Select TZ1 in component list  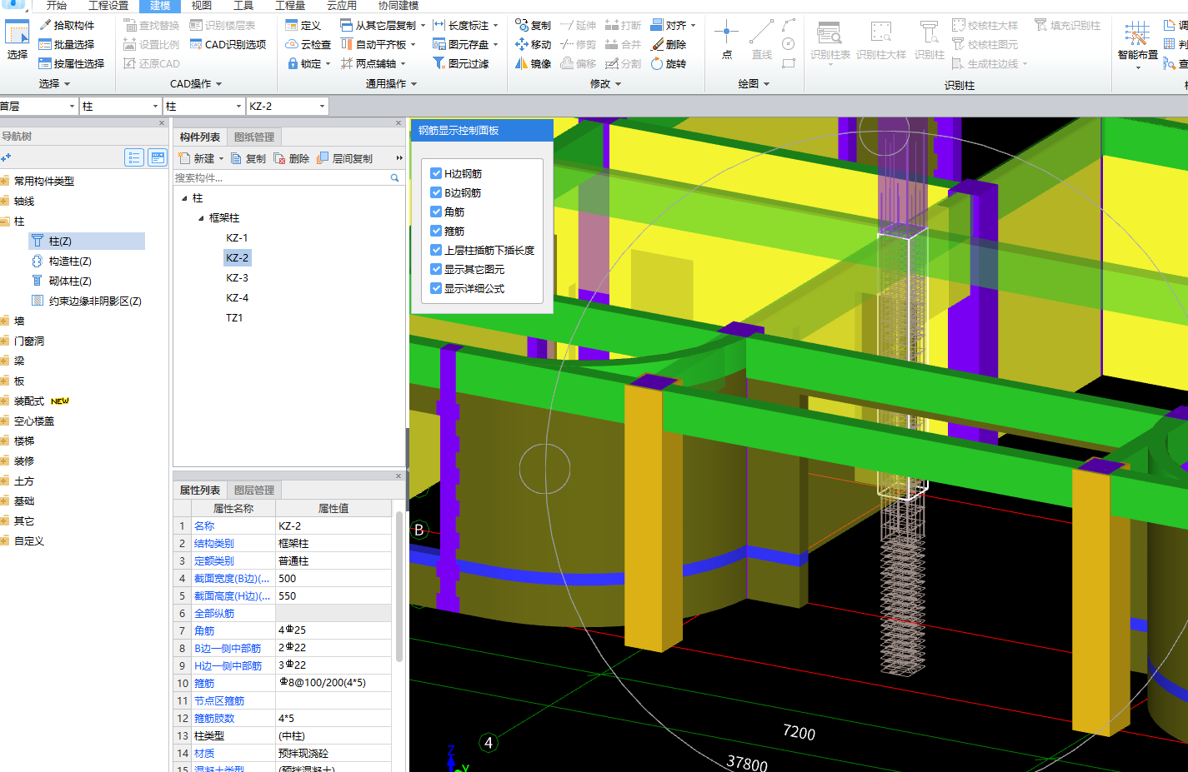[x=234, y=318]
